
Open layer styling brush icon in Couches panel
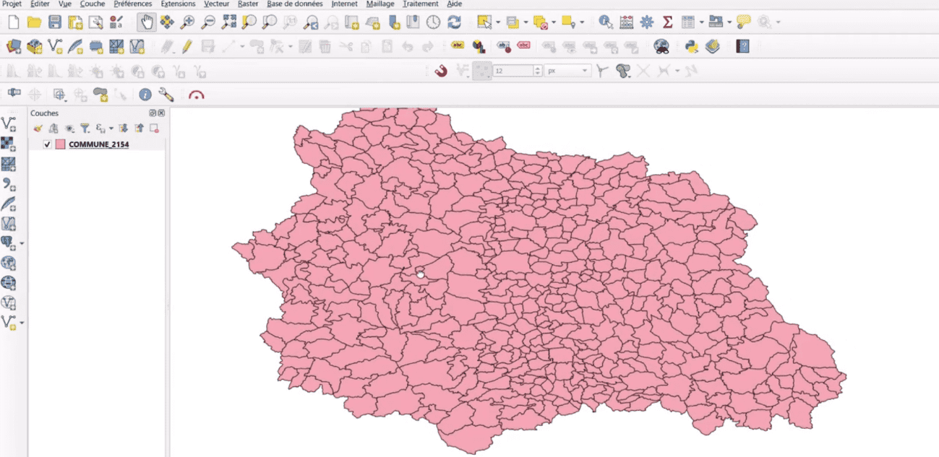click(x=38, y=128)
